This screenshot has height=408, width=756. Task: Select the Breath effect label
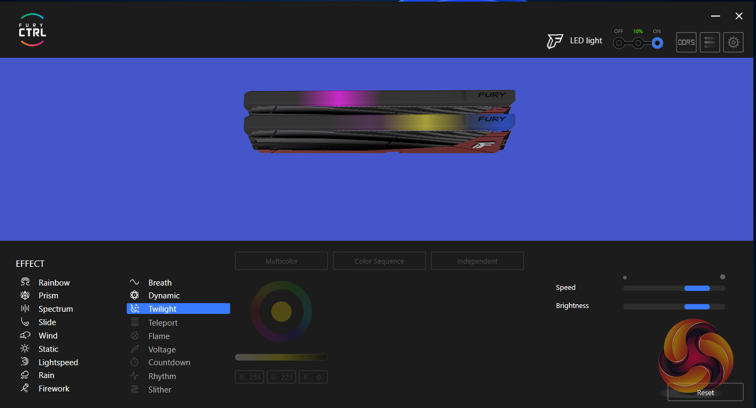(x=160, y=283)
